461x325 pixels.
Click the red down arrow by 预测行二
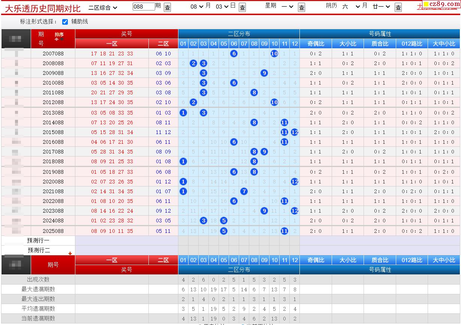(x=70, y=253)
